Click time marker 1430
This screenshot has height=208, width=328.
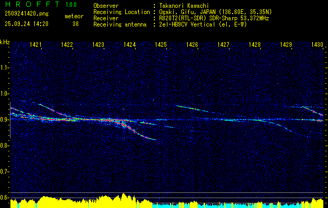(x=317, y=44)
